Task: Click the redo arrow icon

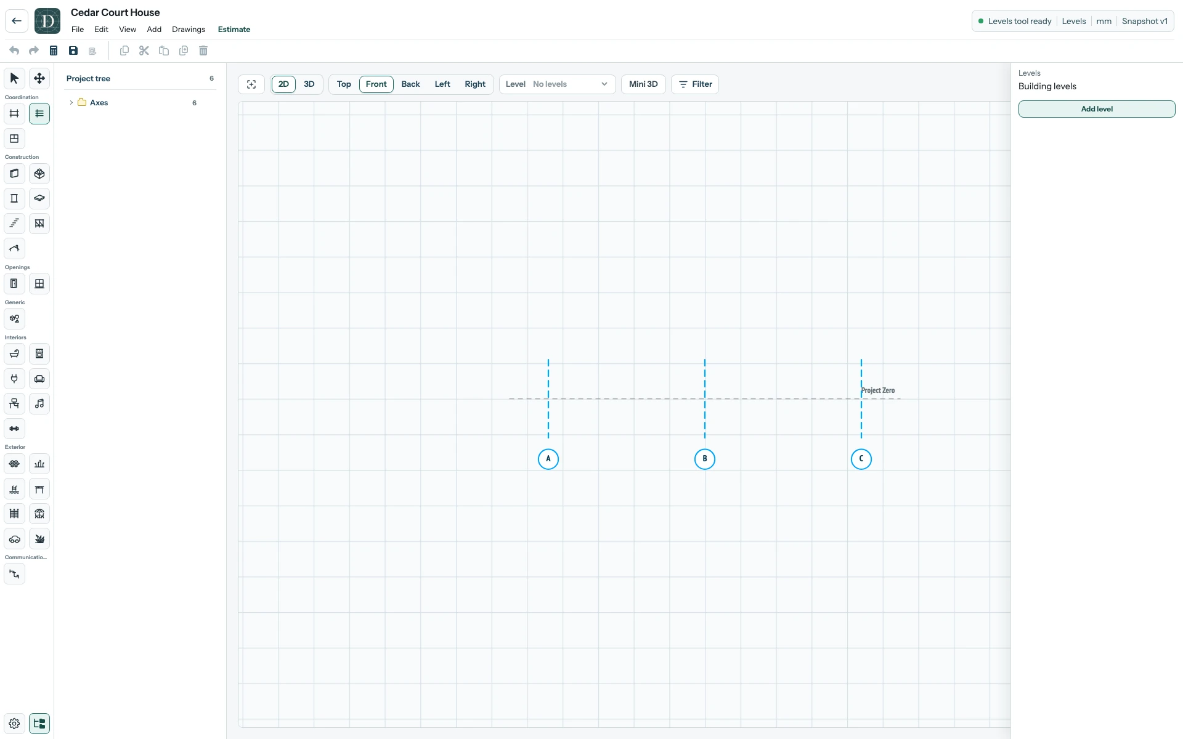Action: (x=34, y=50)
